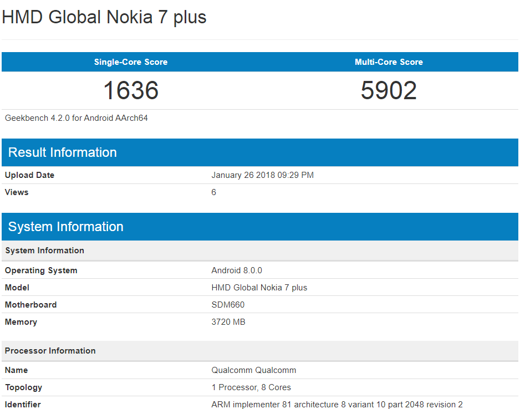Click the Qualcomm Qualcomm processor name
520x409 pixels.
[254, 370]
